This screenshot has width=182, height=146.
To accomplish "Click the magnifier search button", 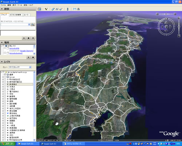I will pos(33,24).
